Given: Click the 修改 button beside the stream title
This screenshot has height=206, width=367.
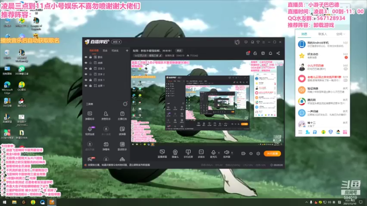Looking at the screenshot, I should click(179, 50).
